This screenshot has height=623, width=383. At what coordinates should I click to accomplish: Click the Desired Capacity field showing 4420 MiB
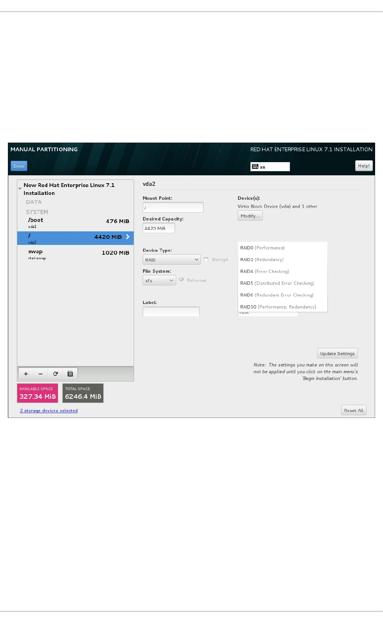tap(159, 228)
